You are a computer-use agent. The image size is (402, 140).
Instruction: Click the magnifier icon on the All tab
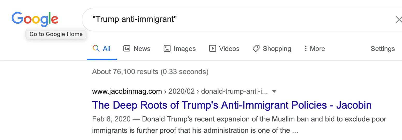tap(96, 49)
